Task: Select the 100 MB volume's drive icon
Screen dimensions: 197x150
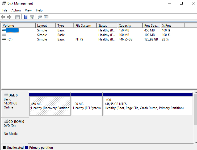Action: click(x=4, y=35)
